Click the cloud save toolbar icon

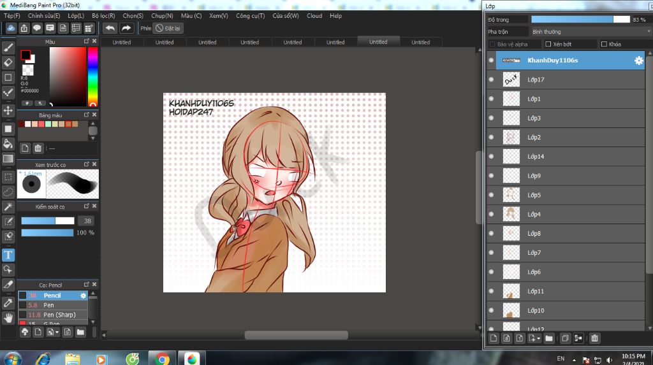coord(11,28)
